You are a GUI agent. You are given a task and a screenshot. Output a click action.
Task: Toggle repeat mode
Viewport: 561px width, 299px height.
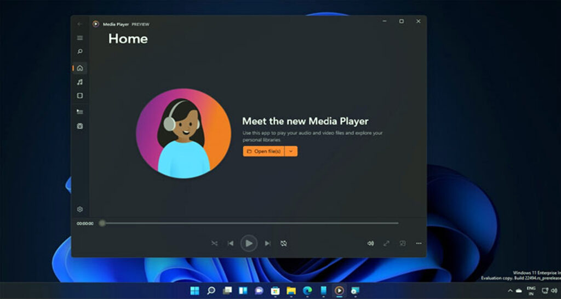coord(284,243)
